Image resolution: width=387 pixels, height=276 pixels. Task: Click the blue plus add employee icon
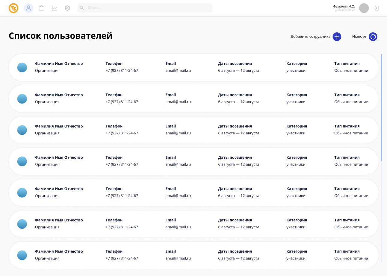coord(337,37)
